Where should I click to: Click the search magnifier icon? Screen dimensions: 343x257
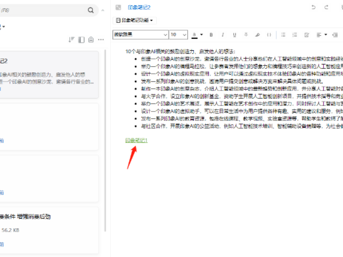point(91,10)
